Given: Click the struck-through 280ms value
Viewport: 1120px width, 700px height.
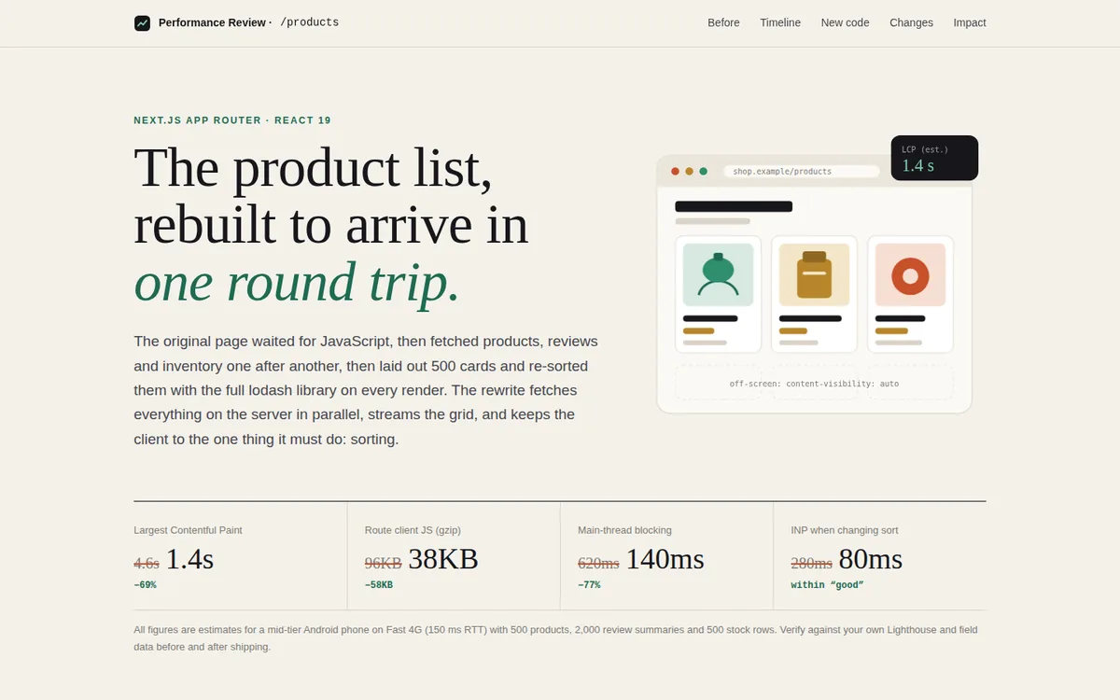Looking at the screenshot, I should point(811,563).
